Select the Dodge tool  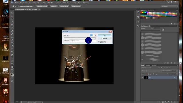pyautogui.click(x=12, y=51)
